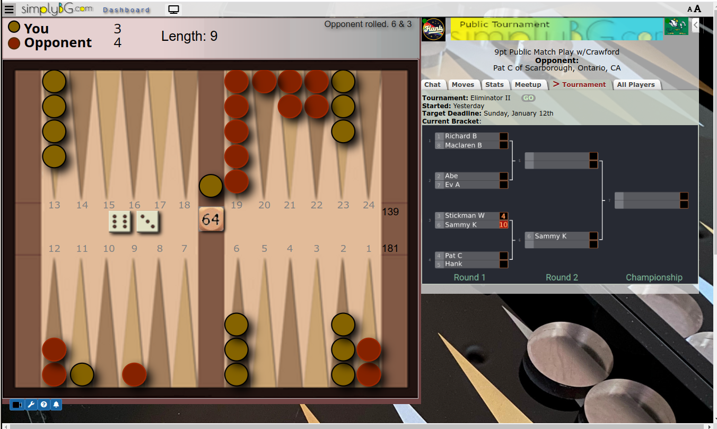
Task: Open settings with the wrench icon
Action: tap(31, 405)
